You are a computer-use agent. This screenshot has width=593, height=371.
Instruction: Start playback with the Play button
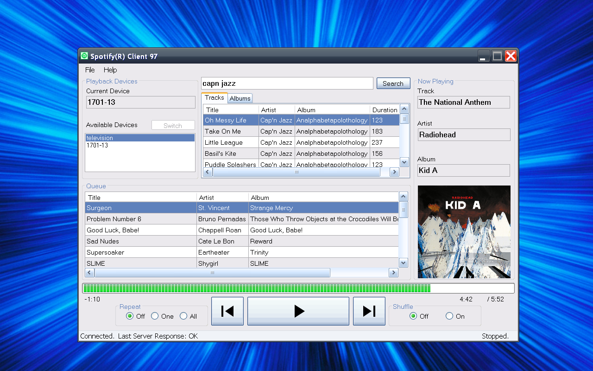coord(298,311)
